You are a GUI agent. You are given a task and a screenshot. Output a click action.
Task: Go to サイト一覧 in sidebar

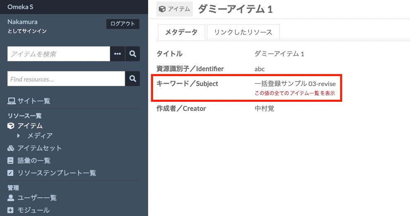tap(34, 101)
